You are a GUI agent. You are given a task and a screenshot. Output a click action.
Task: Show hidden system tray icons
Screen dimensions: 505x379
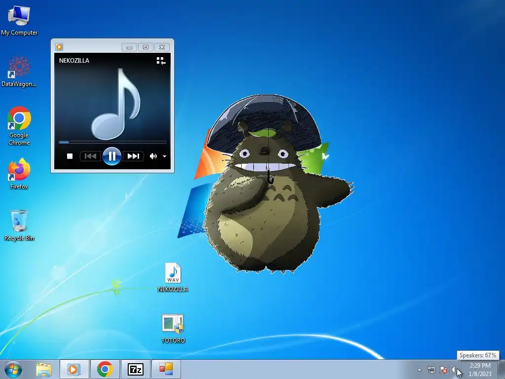point(419,370)
